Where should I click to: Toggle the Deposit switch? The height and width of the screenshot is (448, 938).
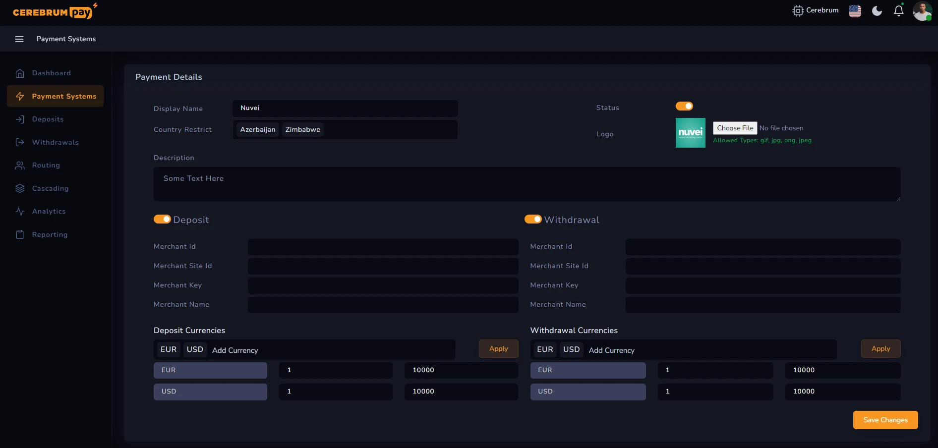pos(162,219)
